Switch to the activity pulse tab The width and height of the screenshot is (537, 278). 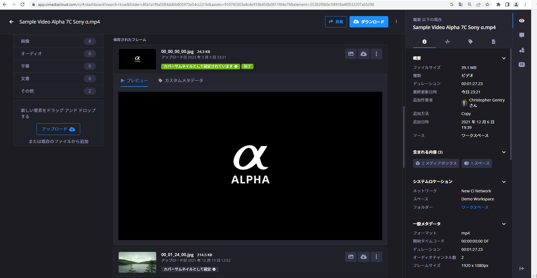pyautogui.click(x=447, y=42)
